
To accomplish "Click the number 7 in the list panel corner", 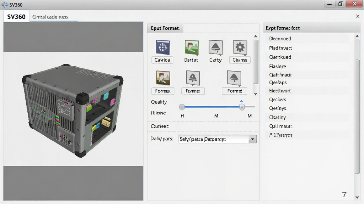I will tap(344, 194).
